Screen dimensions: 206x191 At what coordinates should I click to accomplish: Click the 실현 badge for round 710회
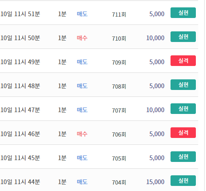[183, 37]
